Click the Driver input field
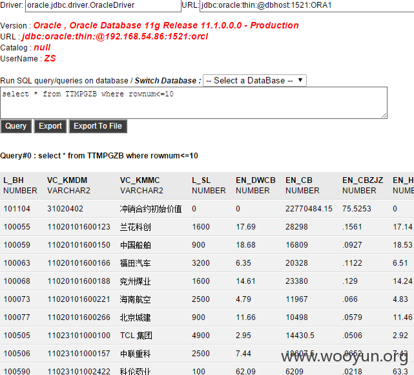The width and height of the screenshot is (414, 375). pos(103,5)
